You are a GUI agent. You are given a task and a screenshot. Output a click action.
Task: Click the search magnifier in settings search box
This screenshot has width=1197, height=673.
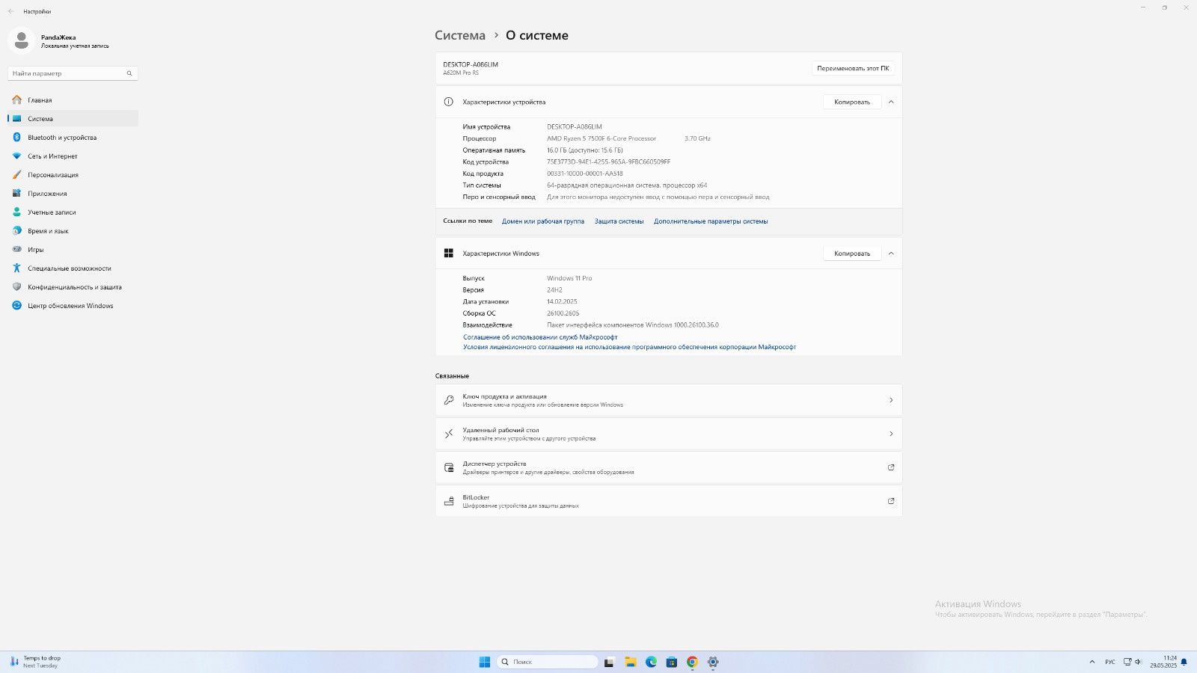[x=129, y=73]
